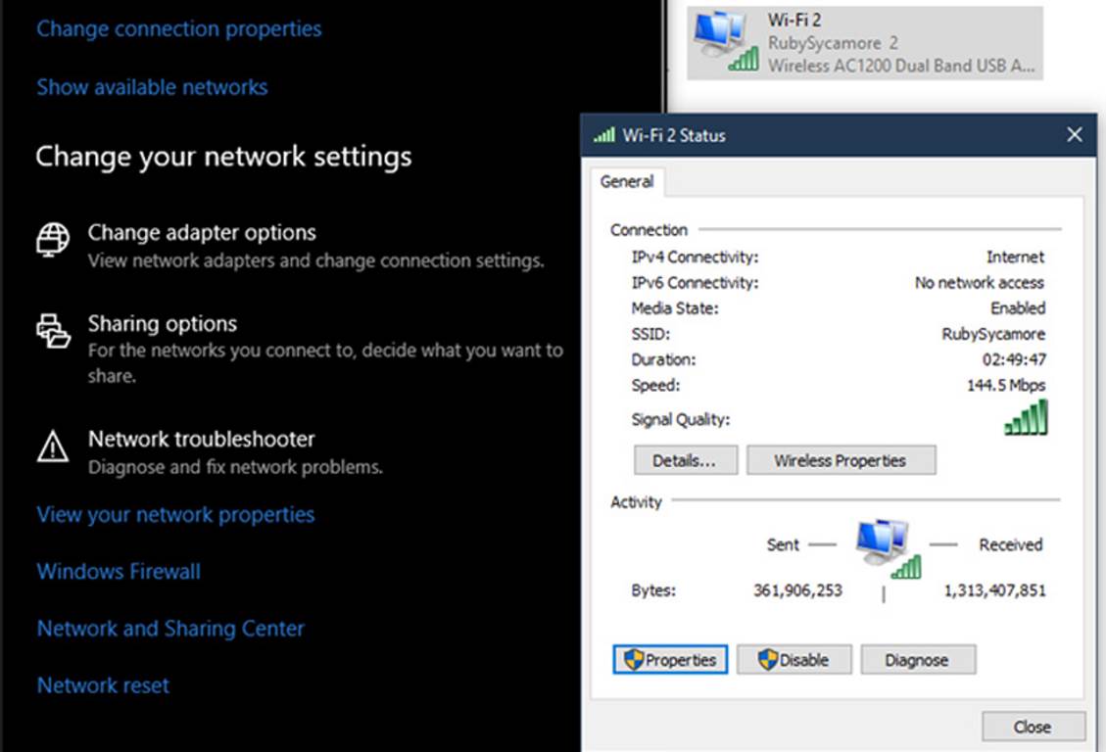Go to Network and Sharing Center
The width and height of the screenshot is (1106, 752).
[x=170, y=629]
